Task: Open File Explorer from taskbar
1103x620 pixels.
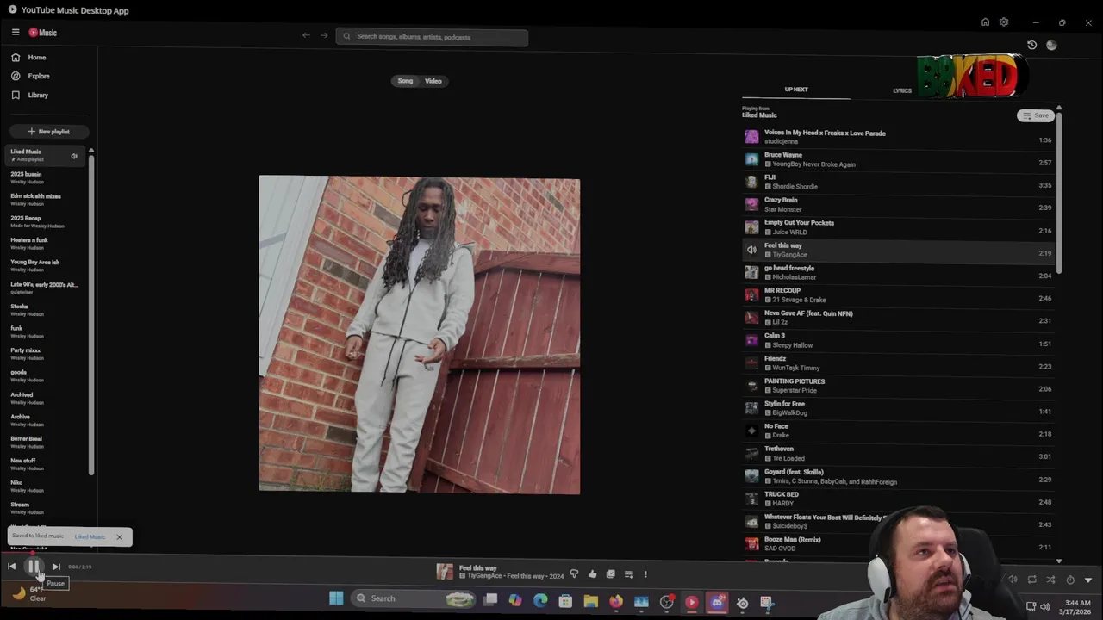Action: coord(591,601)
